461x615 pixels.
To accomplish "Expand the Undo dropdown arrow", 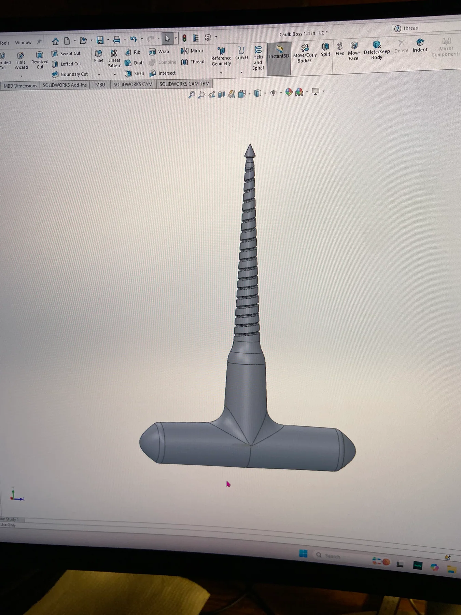I will click(x=142, y=39).
